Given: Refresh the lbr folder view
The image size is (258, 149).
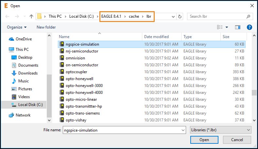Looking at the screenshot, I should click(180, 16).
